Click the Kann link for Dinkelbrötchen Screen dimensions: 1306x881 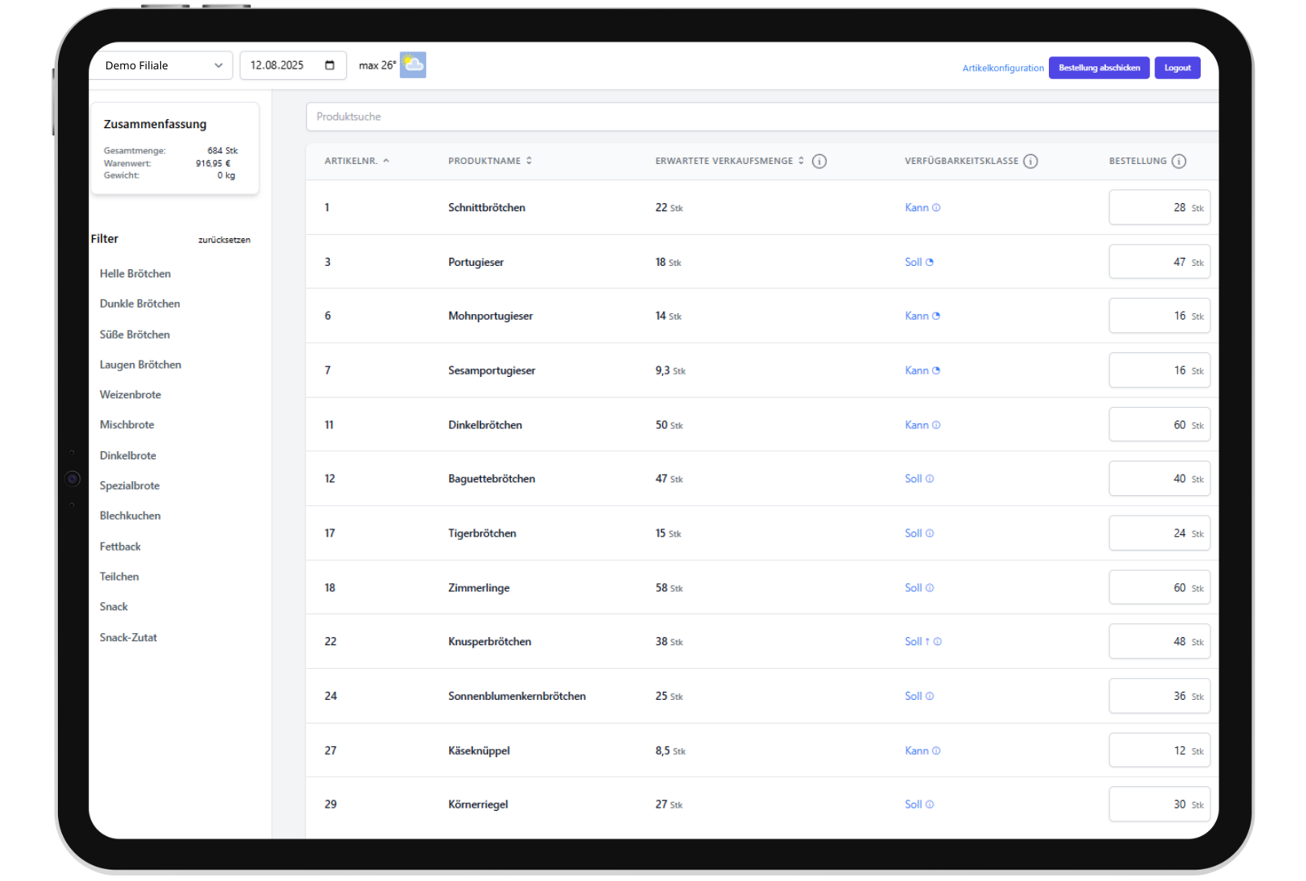(x=917, y=425)
